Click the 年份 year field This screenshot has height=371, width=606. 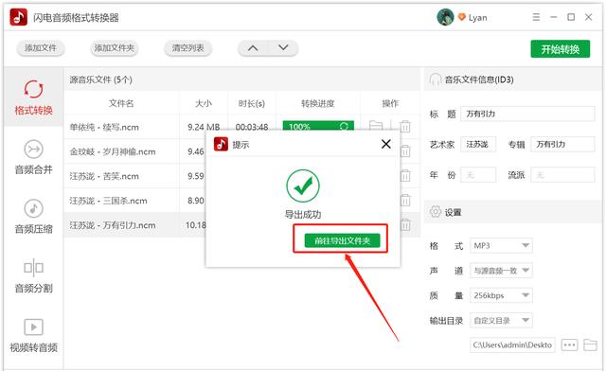click(x=478, y=175)
